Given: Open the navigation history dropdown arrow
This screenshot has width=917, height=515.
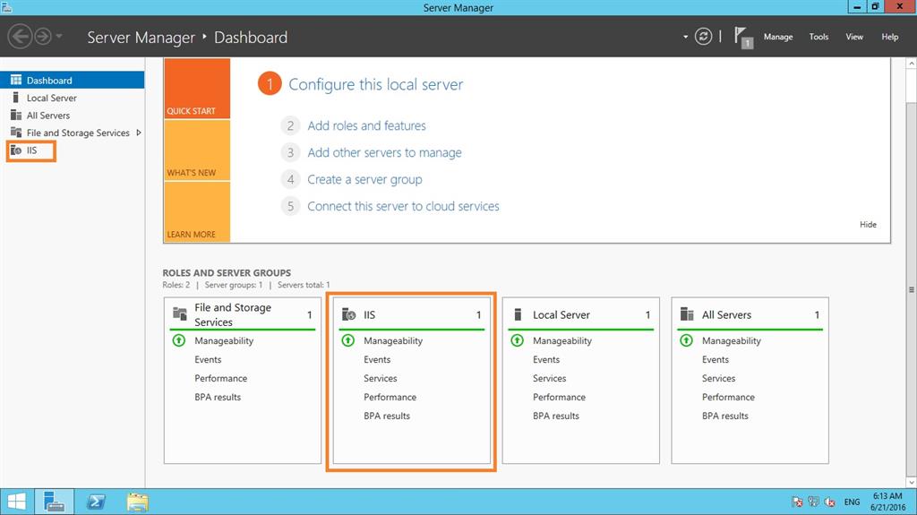Looking at the screenshot, I should click(59, 37).
